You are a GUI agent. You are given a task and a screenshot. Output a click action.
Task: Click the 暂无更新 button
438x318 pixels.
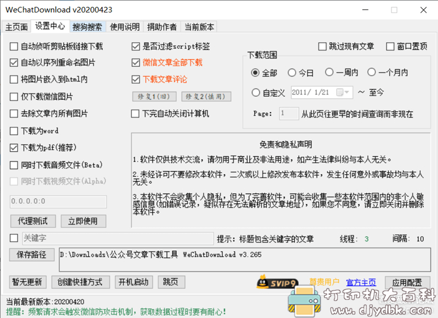[x=27, y=282]
